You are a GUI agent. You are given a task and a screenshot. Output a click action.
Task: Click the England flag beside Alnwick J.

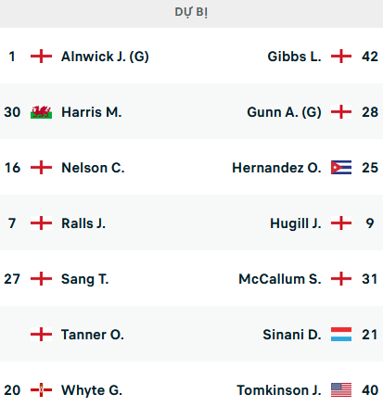(x=41, y=57)
